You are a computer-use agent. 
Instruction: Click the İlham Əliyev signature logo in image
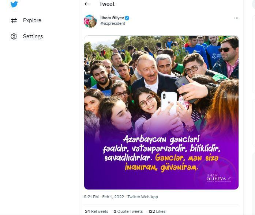(x=218, y=178)
